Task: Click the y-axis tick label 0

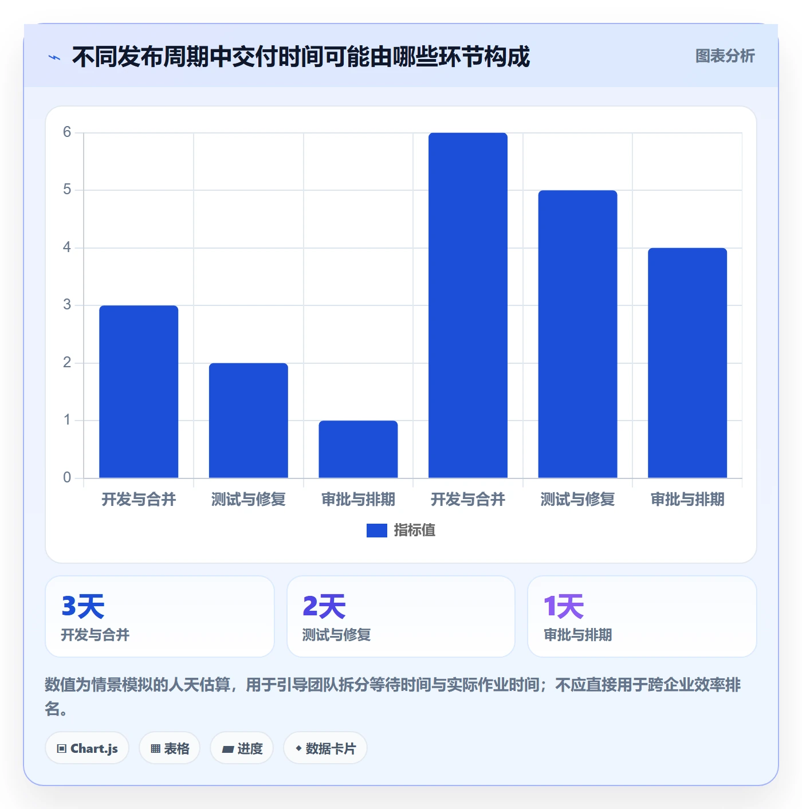Action: [67, 478]
